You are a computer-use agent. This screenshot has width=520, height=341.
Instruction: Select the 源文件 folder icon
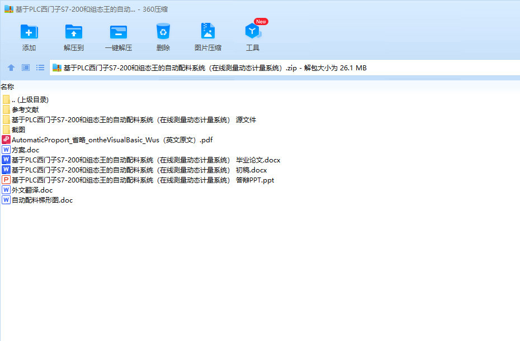6,119
